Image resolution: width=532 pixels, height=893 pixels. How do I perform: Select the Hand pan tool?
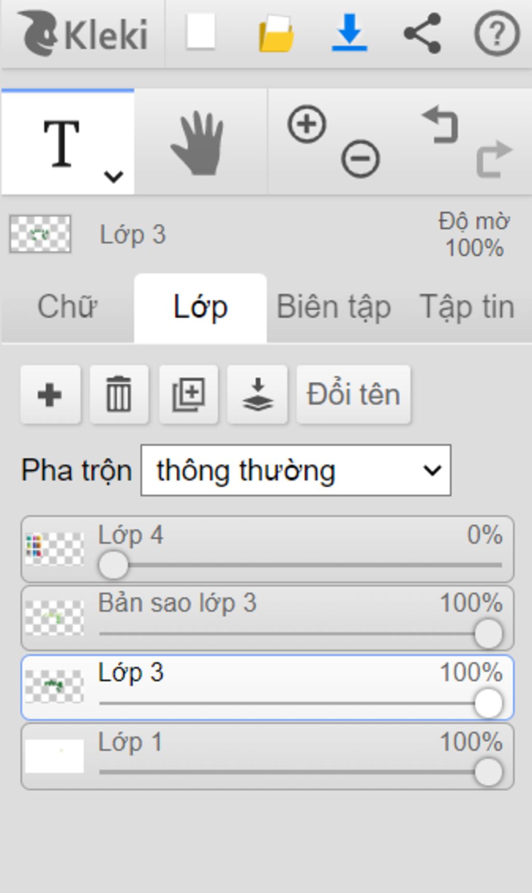[197, 143]
